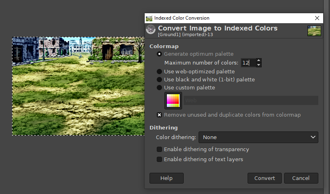Screen dimensions: 330x194
Task: Decrease maximum number of colors with down arrow
Action: pyautogui.click(x=259, y=65)
